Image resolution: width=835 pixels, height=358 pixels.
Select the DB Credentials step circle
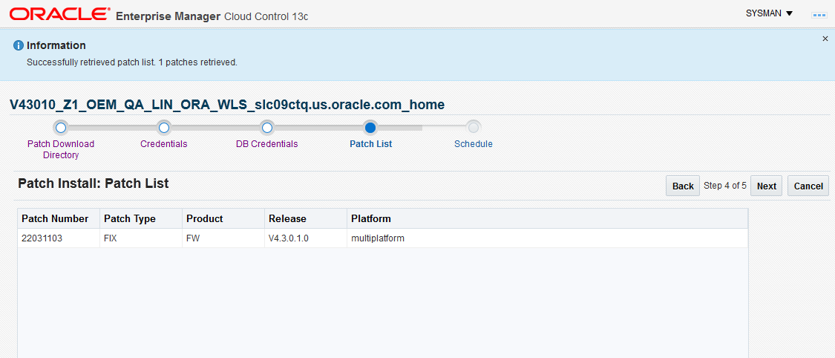coord(266,128)
